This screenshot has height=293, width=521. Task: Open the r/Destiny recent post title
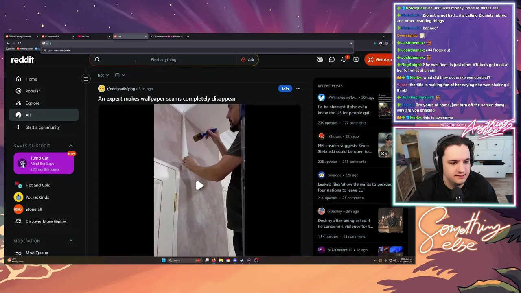click(x=345, y=223)
